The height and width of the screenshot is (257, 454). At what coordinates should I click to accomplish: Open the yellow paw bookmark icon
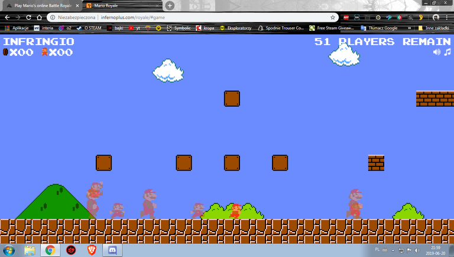click(x=158, y=28)
